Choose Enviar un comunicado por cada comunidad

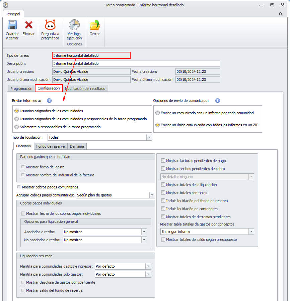click(x=158, y=113)
